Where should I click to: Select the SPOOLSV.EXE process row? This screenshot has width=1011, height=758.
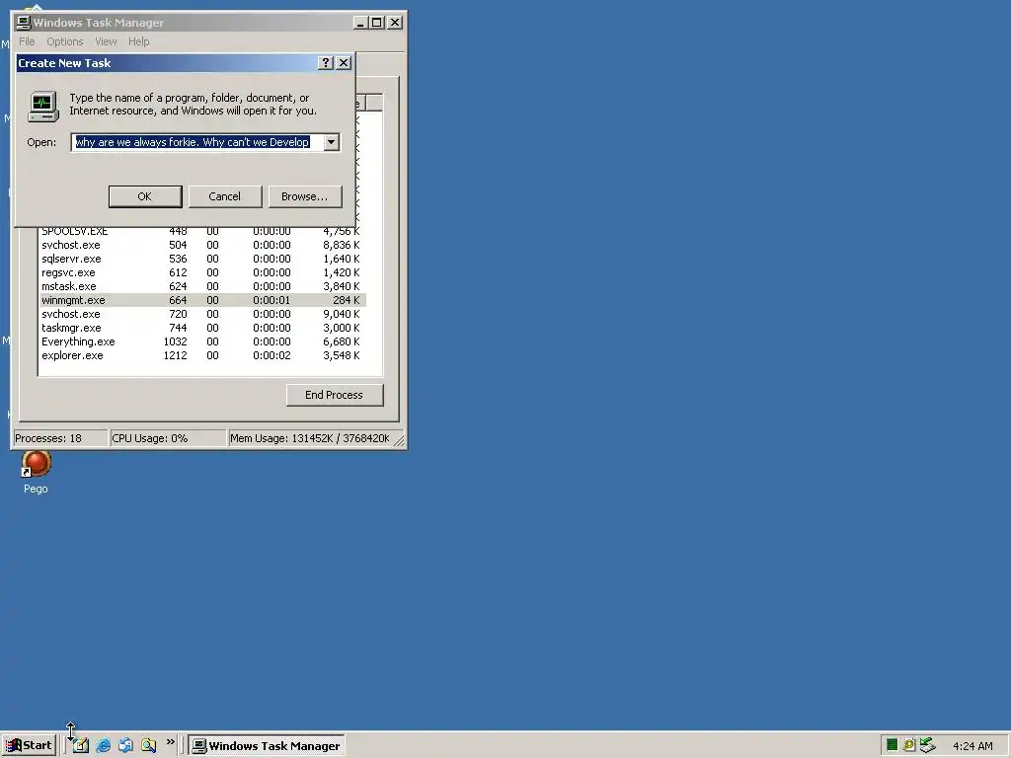(x=202, y=231)
